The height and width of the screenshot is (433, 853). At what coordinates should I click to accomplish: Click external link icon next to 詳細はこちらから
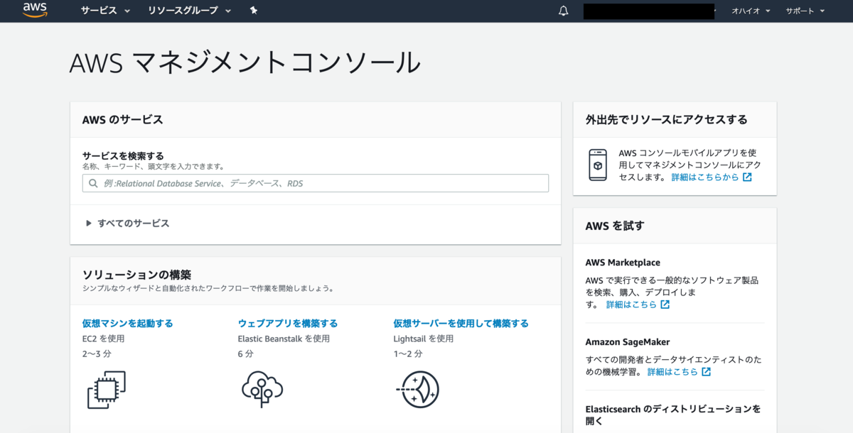pyautogui.click(x=747, y=177)
